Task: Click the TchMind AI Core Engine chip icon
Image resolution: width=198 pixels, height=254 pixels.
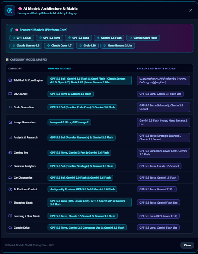Action: 10,80
